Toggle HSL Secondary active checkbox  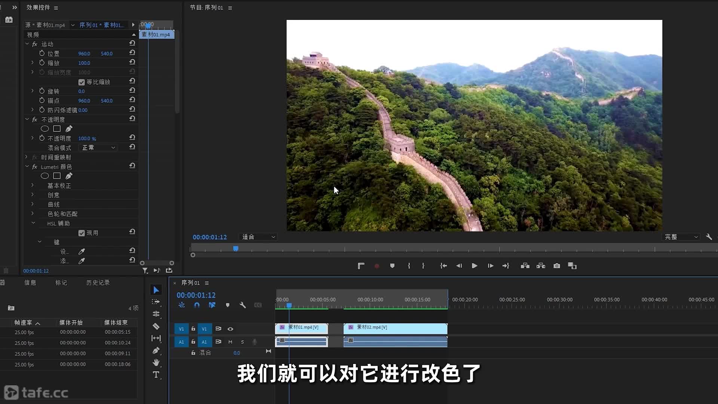82,233
